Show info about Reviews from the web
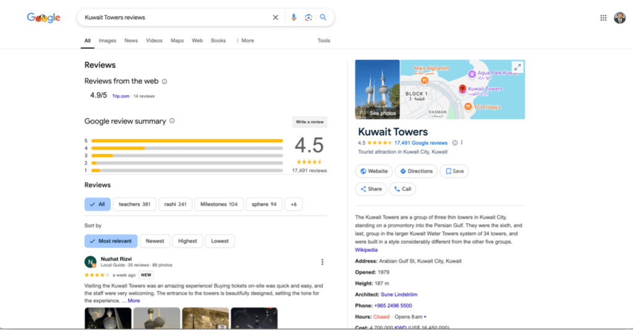Image resolution: width=633 pixels, height=331 pixels. [164, 82]
